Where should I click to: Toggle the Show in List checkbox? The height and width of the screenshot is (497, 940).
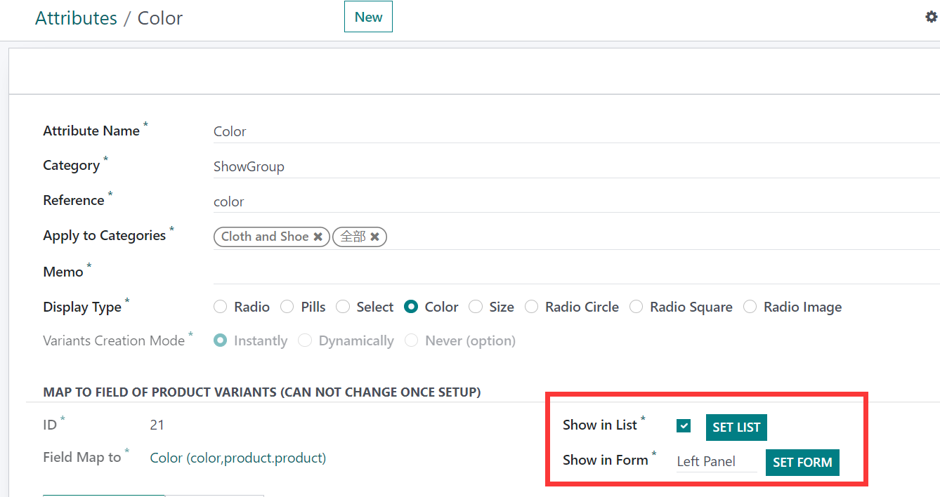click(x=683, y=426)
